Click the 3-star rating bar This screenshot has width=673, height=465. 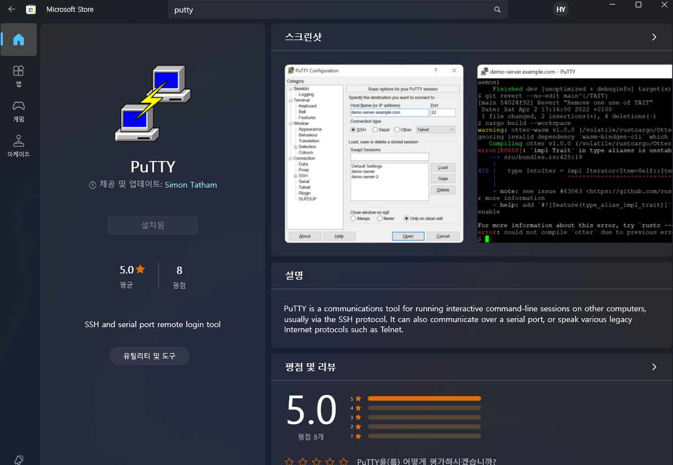click(x=424, y=418)
